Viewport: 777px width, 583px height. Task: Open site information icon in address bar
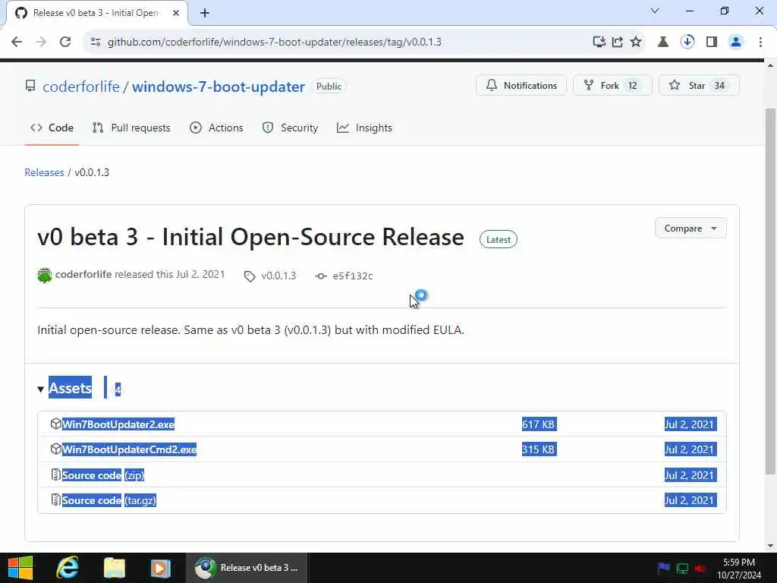point(96,42)
